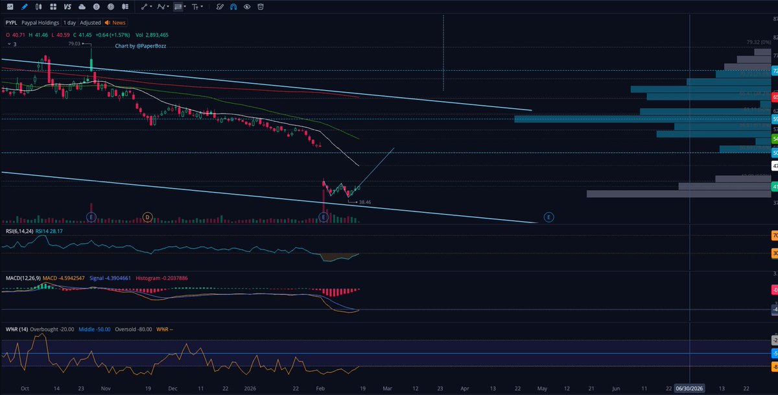
Task: Toggle drawings visibility with the eye icon
Action: 246,7
